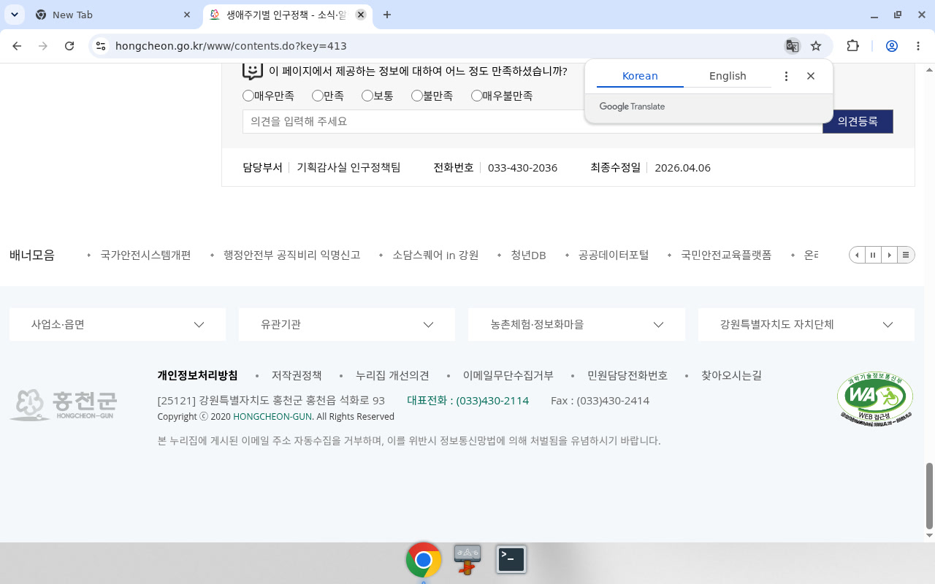
Task: Click the WA web accessibility badge
Action: pyautogui.click(x=874, y=398)
